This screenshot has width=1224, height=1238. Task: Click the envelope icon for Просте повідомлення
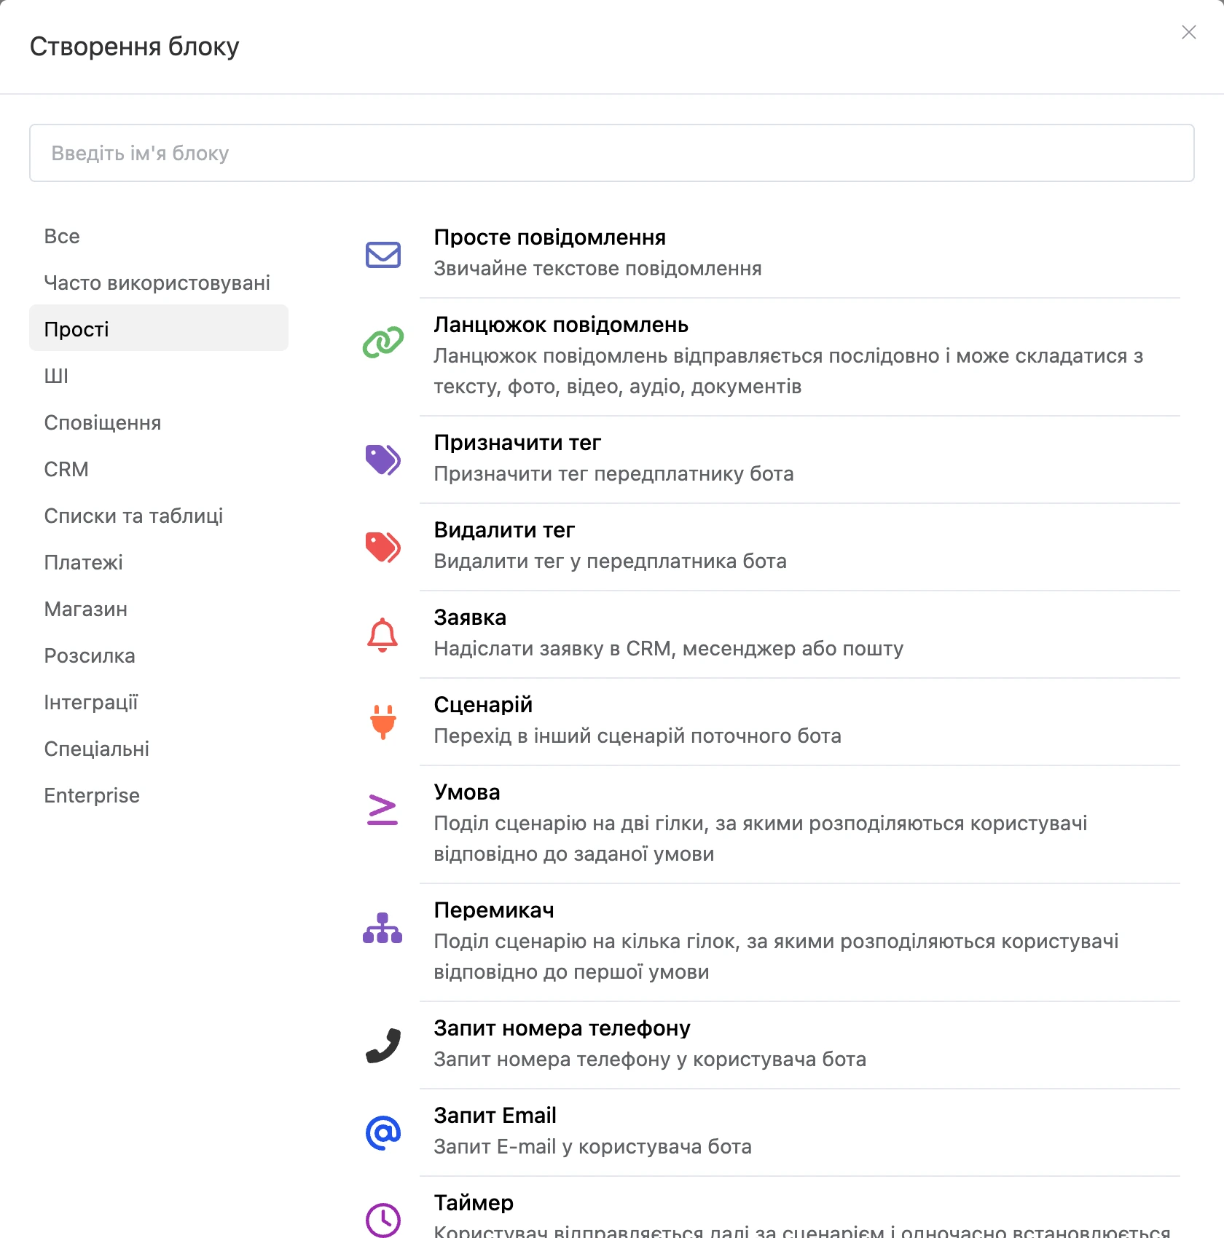[382, 255]
